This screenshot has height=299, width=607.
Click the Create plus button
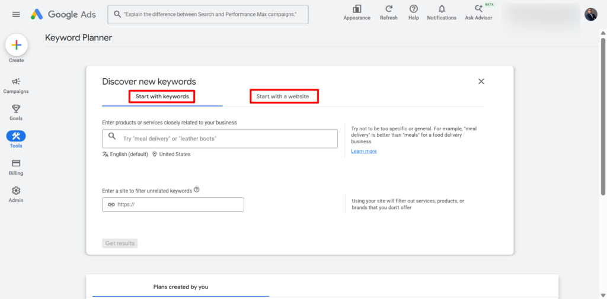(x=16, y=45)
